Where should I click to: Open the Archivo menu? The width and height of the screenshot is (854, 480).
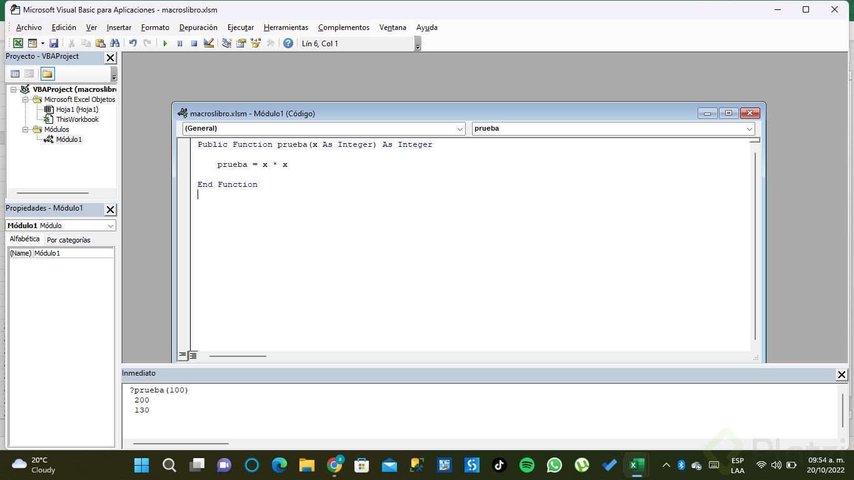(x=29, y=27)
